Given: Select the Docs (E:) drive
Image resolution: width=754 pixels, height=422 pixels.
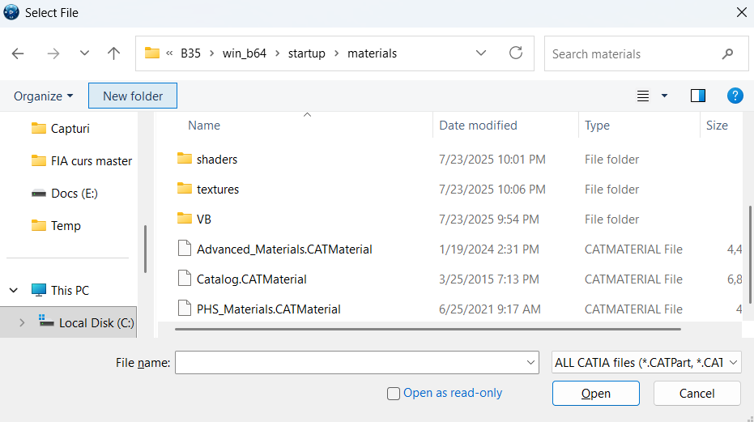Looking at the screenshot, I should pos(74,194).
